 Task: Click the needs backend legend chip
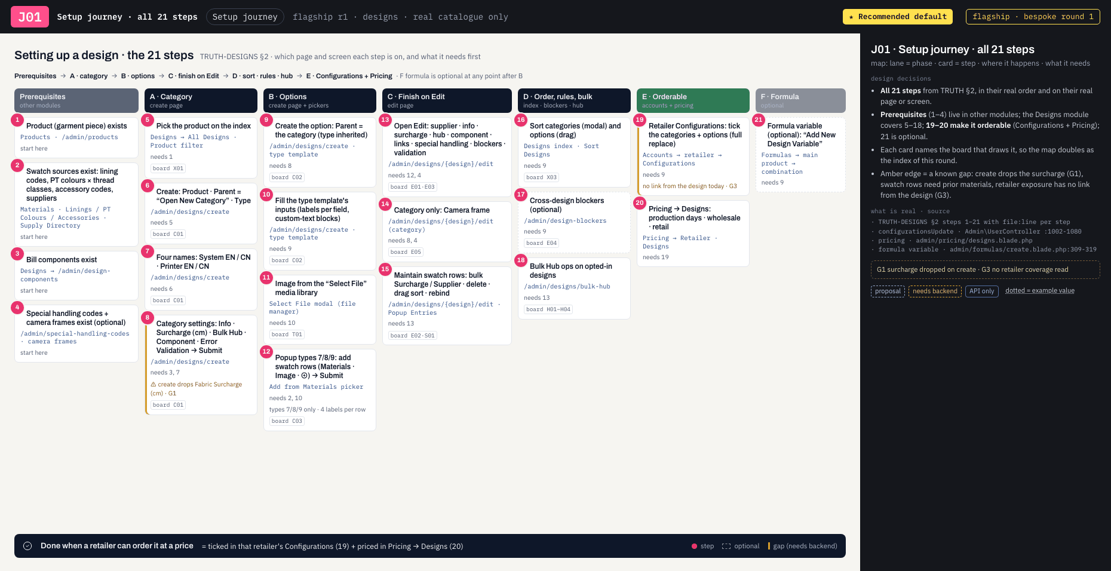(935, 291)
